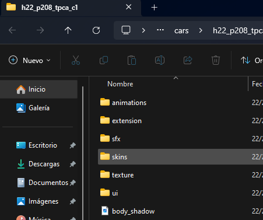Add a new Explorer tab
This screenshot has width=263, height=220.
[x=154, y=8]
